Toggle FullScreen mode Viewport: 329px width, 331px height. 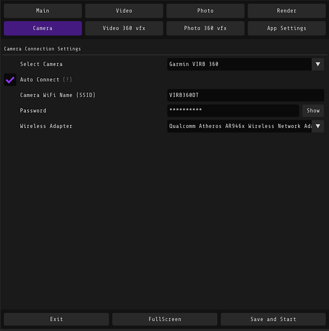tap(164, 319)
